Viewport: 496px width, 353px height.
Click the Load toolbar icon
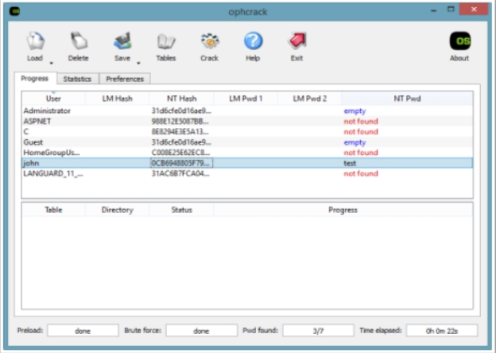pos(35,41)
